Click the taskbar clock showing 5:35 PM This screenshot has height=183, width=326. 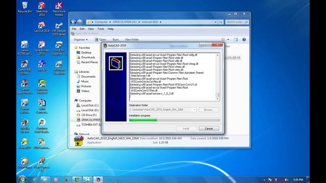pos(298,179)
